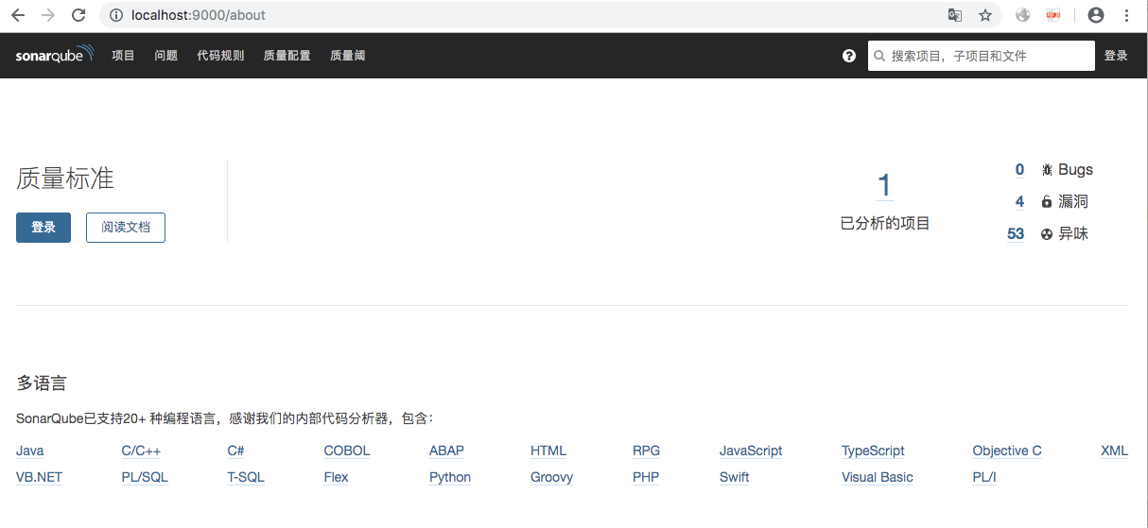Image resolution: width=1148 pixels, height=528 pixels.
Task: Click the browser forward arrow
Action: click(x=48, y=15)
